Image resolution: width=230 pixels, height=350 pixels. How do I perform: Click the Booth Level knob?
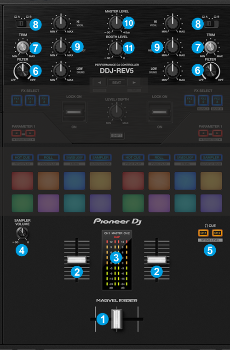(116, 48)
